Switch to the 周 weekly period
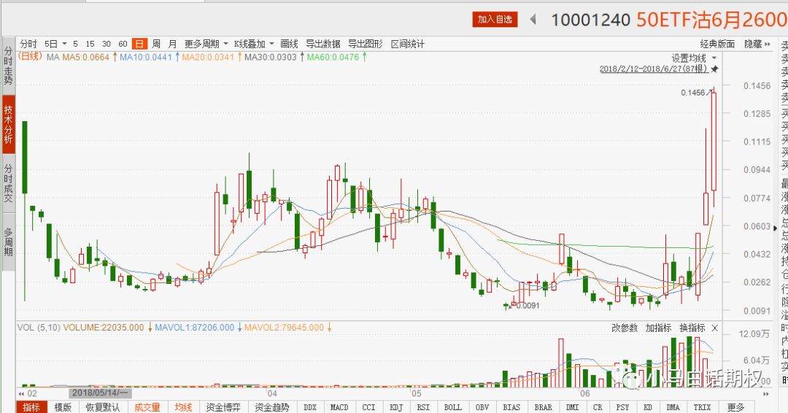The height and width of the screenshot is (413, 788). [156, 44]
